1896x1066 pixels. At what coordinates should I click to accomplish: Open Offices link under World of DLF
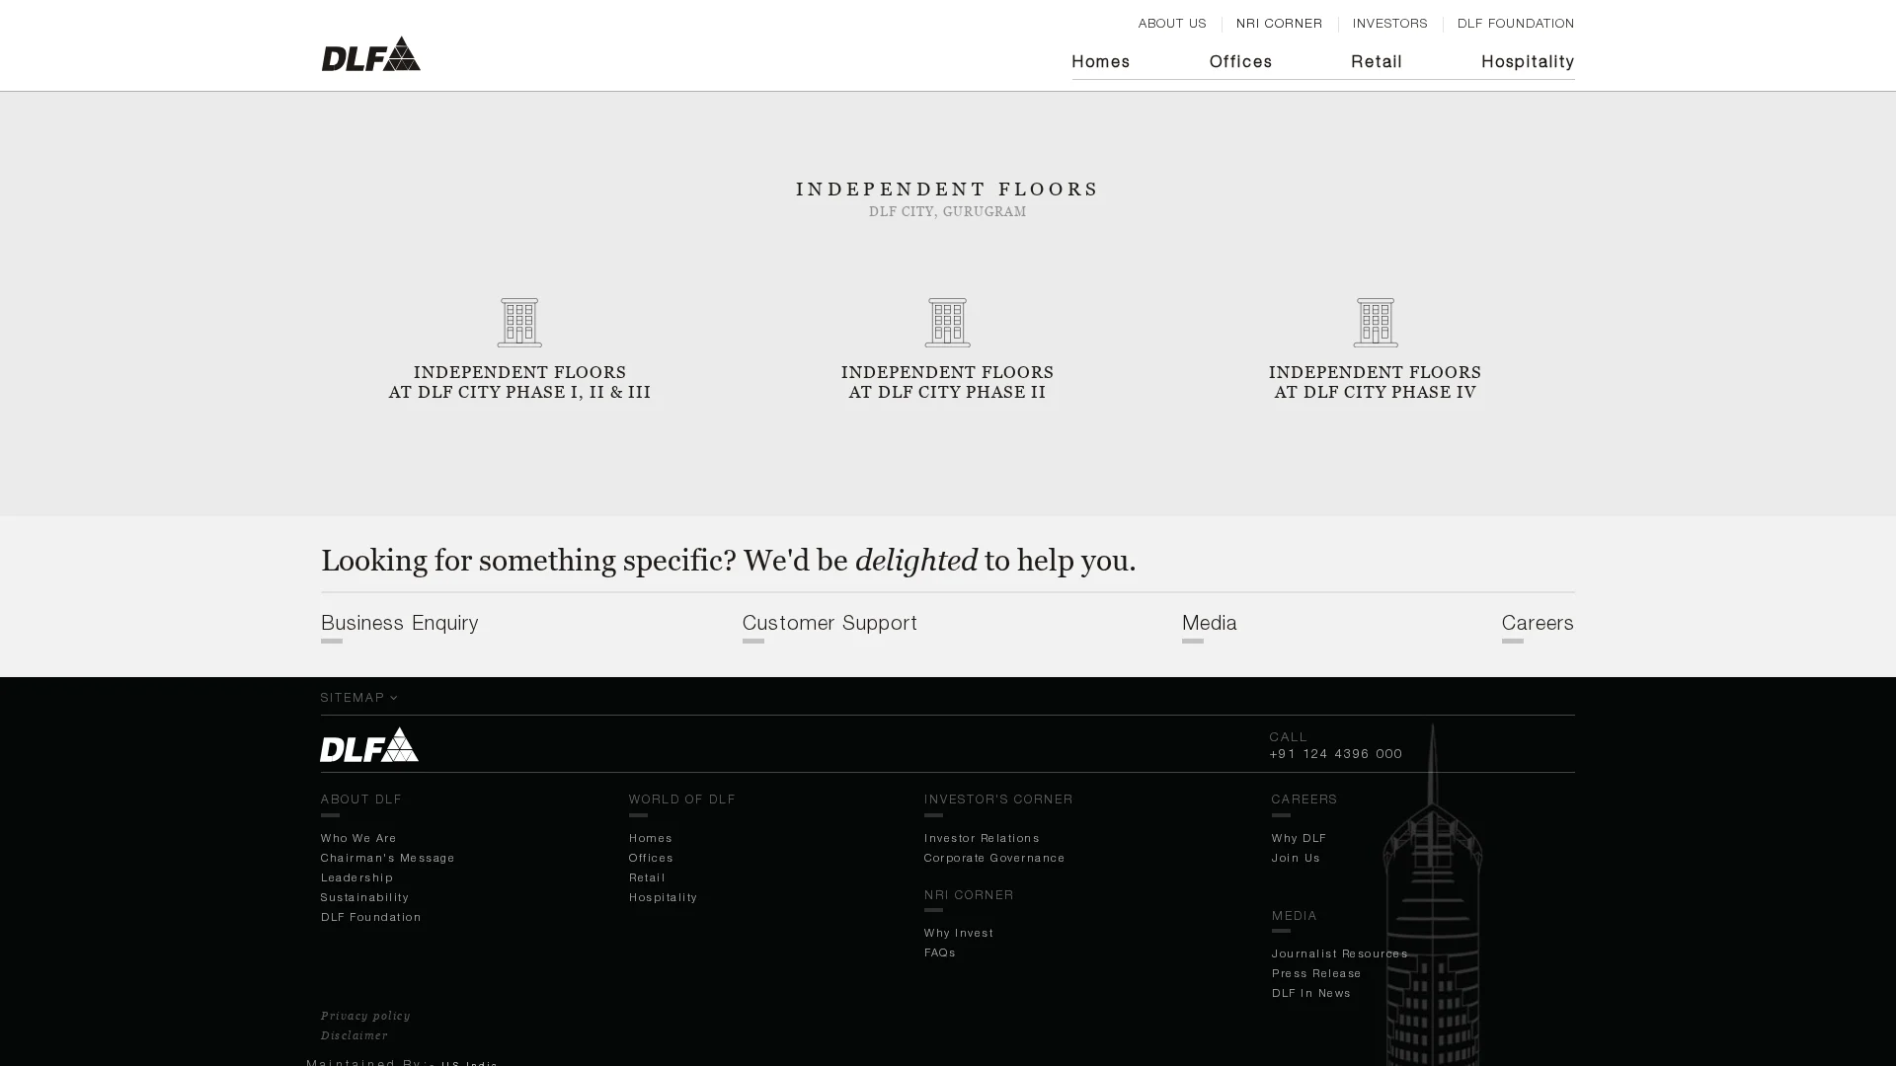click(651, 858)
